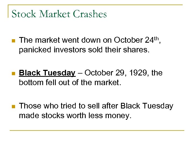Click the gold horizontal line at the slide bottom
The height and width of the screenshot is (145, 194).
click(97, 130)
